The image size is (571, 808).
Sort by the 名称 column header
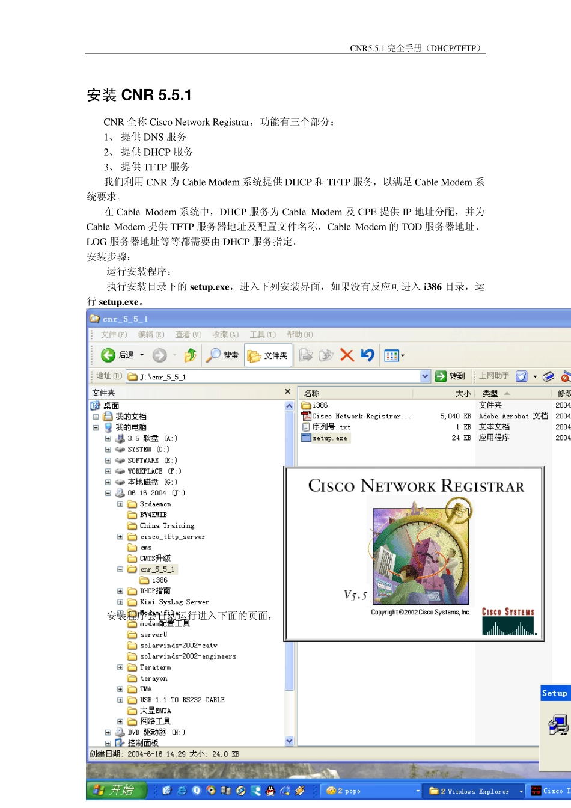(355, 393)
